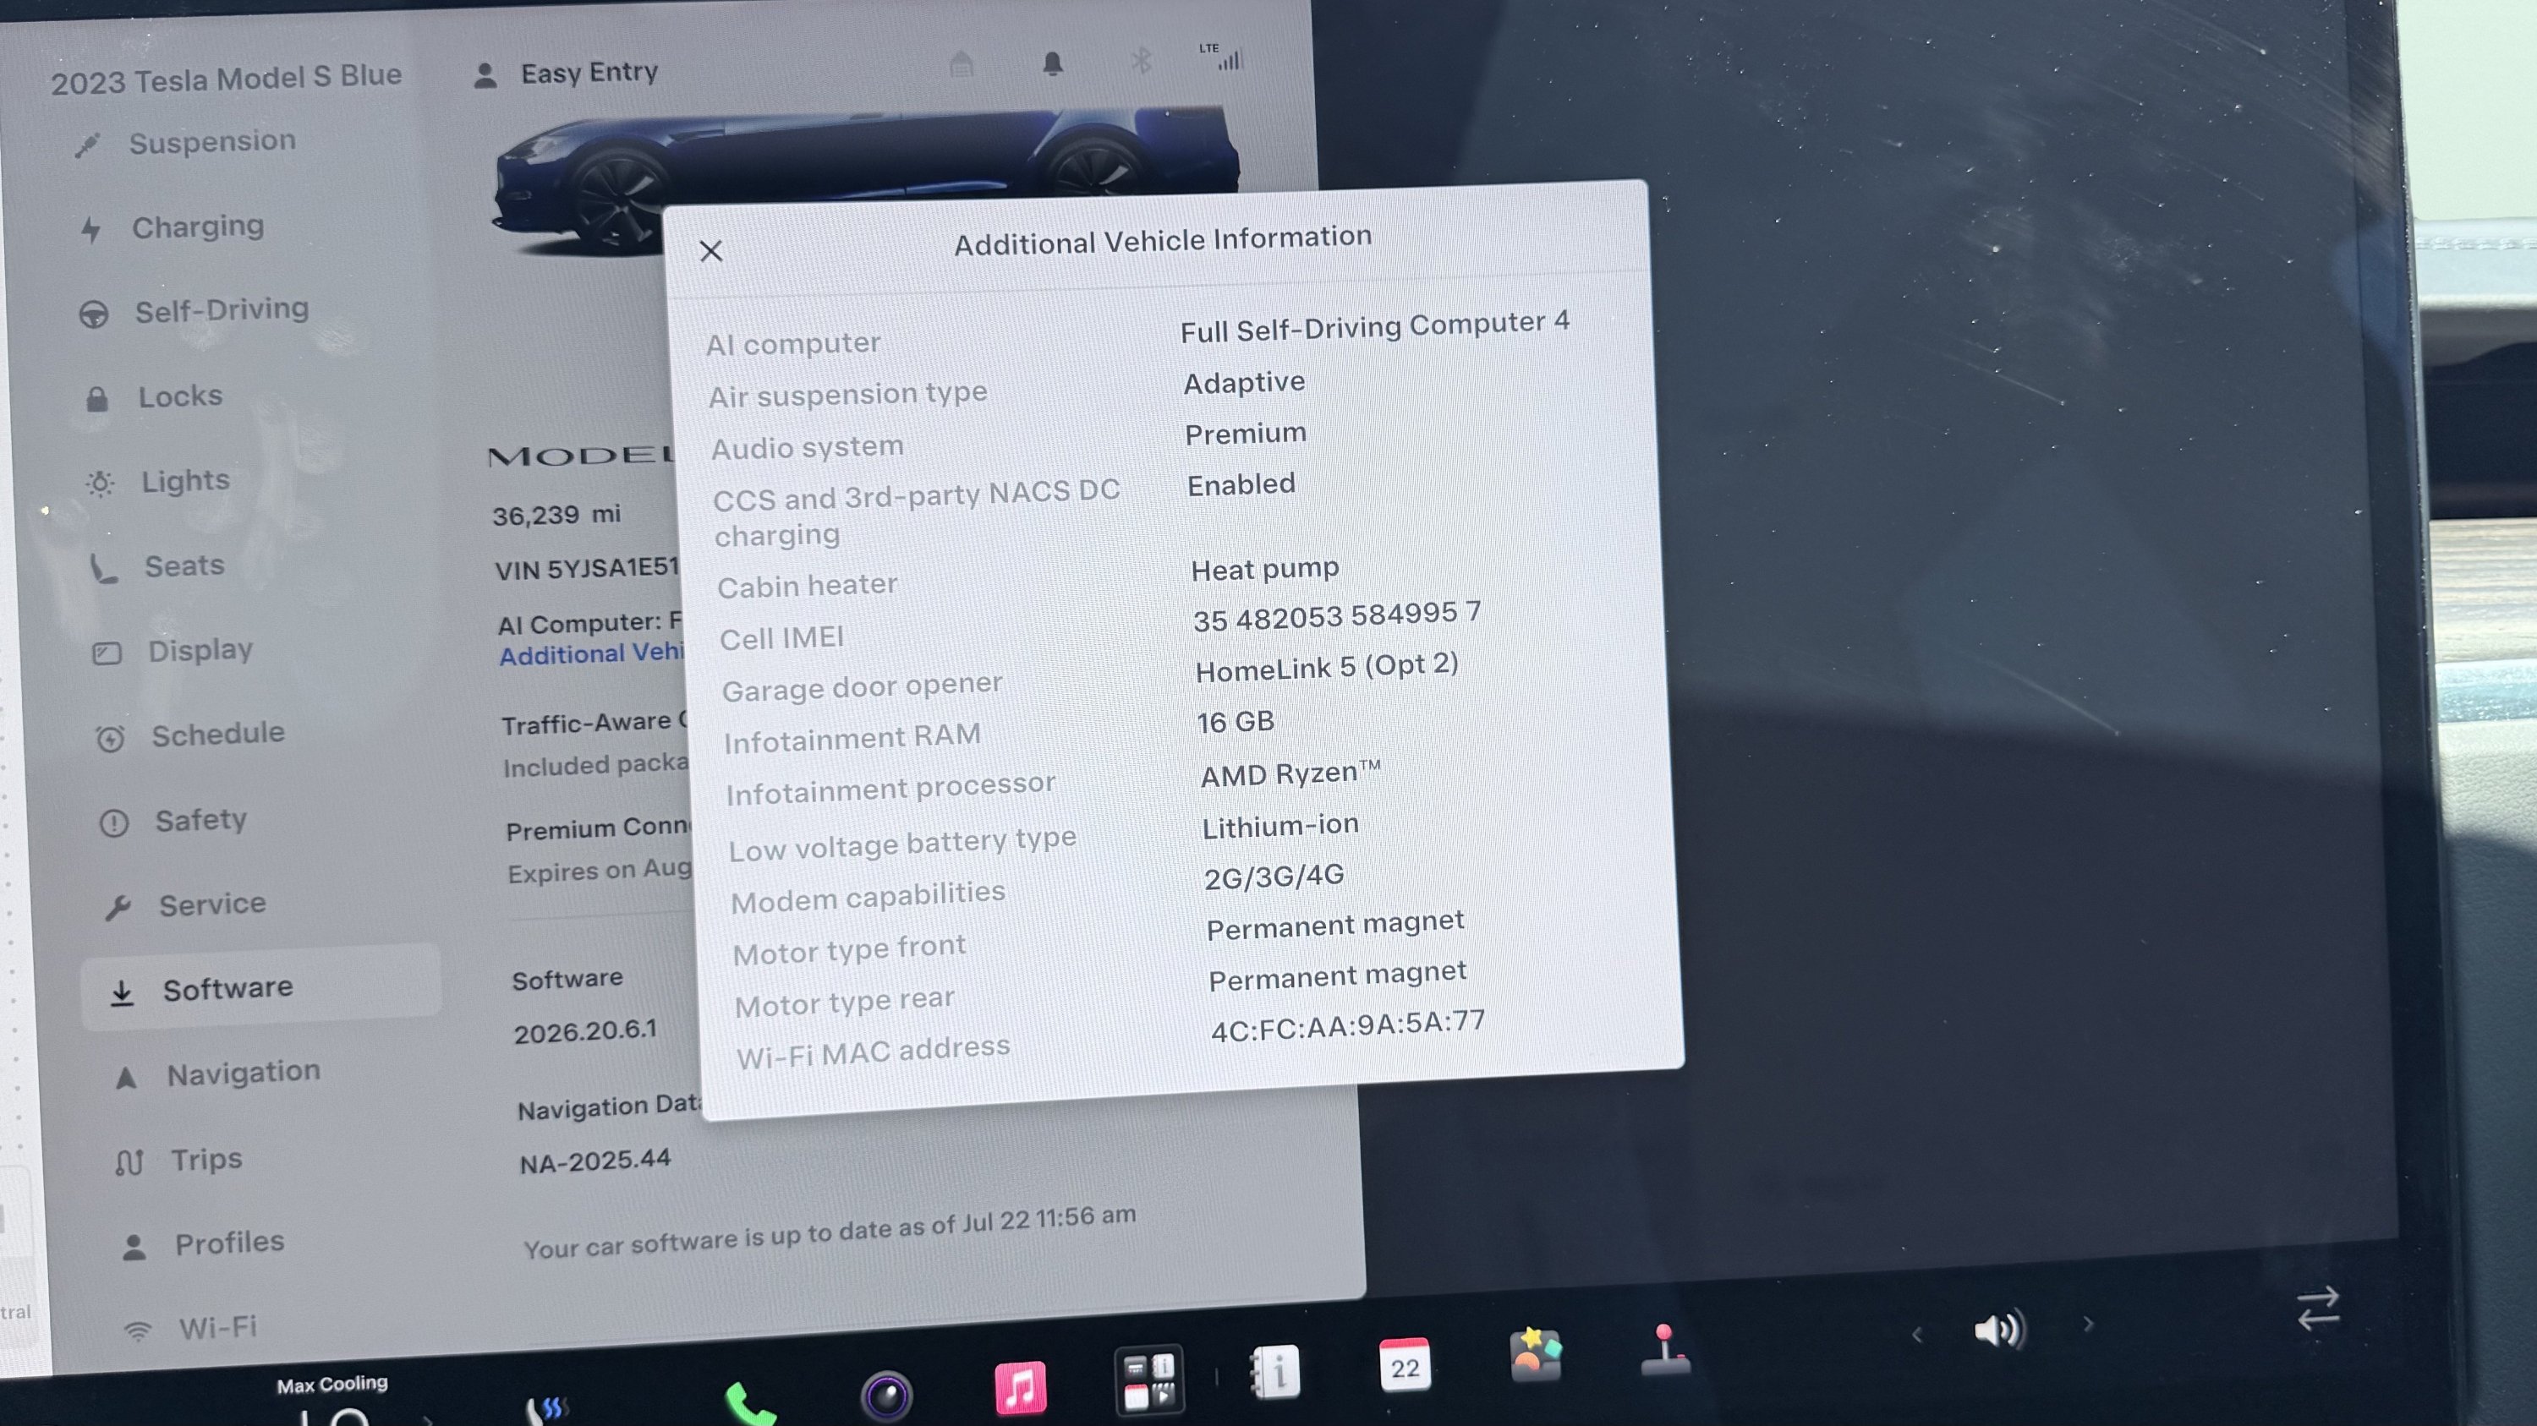This screenshot has width=2537, height=1426.
Task: Mute audio with the speaker icon
Action: point(1999,1330)
